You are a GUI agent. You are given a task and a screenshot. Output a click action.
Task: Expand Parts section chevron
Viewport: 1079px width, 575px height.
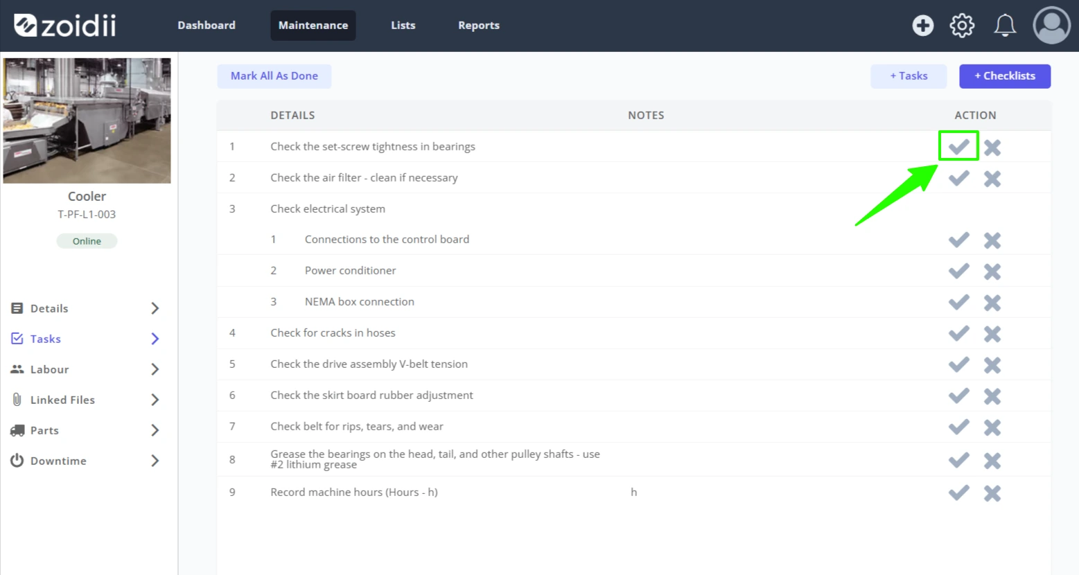click(155, 430)
